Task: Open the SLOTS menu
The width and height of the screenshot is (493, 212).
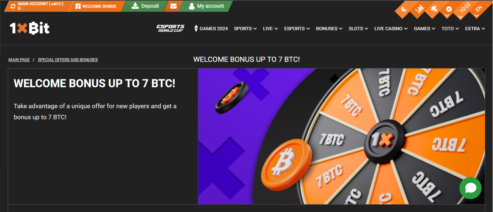Action: pos(358,28)
